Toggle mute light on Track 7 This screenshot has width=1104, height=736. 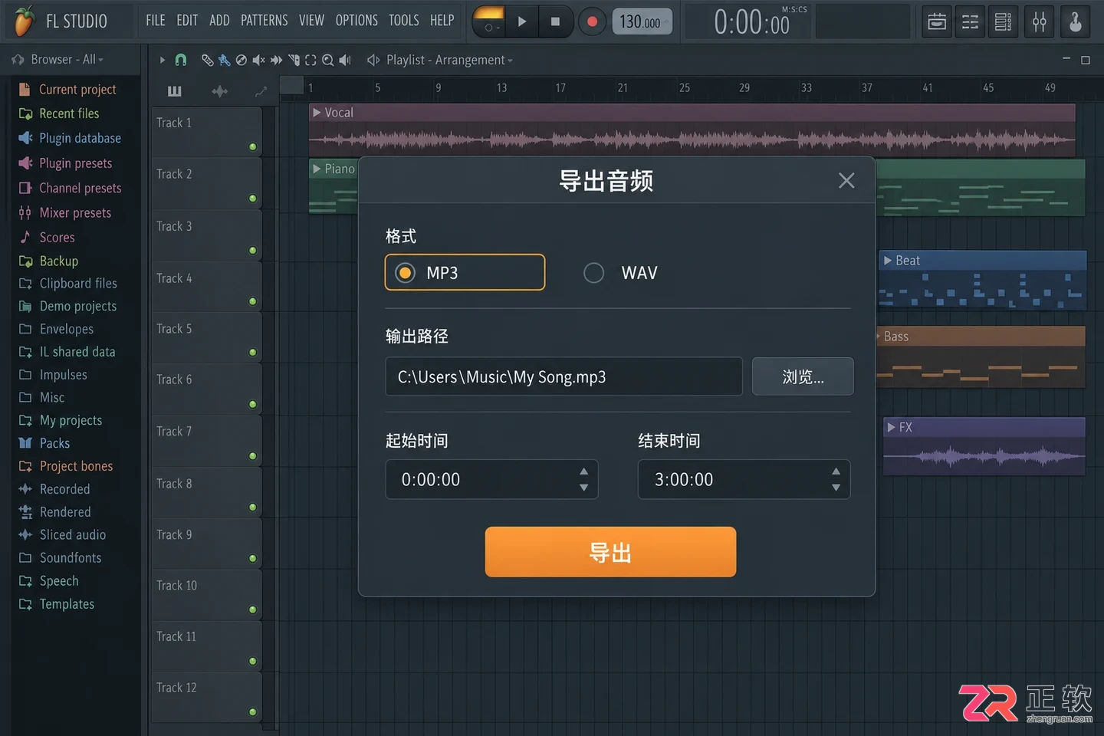(252, 456)
